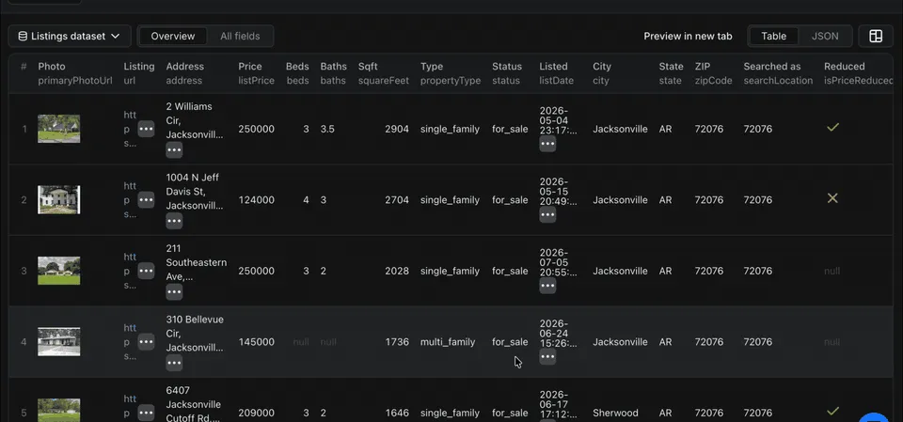Click the Listed listDate column header

coord(556,73)
